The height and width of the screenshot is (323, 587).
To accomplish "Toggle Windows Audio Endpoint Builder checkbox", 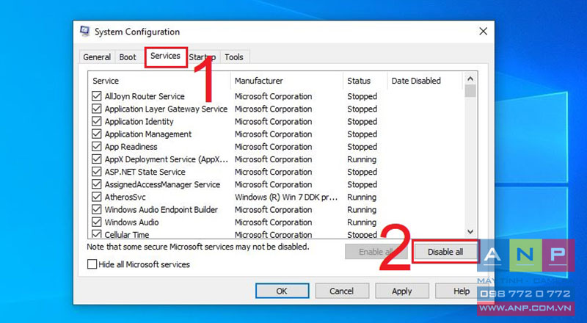I will click(97, 209).
